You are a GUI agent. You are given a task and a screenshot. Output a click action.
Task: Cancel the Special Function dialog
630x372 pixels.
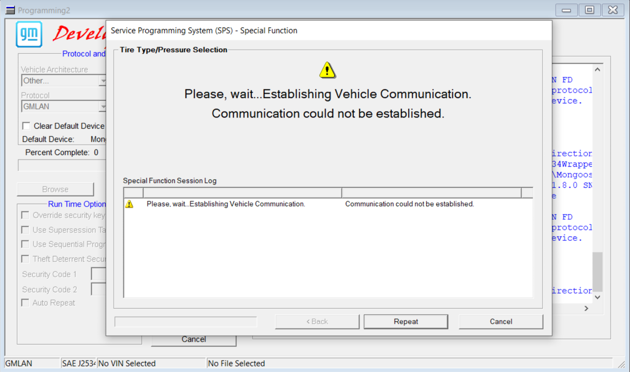(x=501, y=322)
